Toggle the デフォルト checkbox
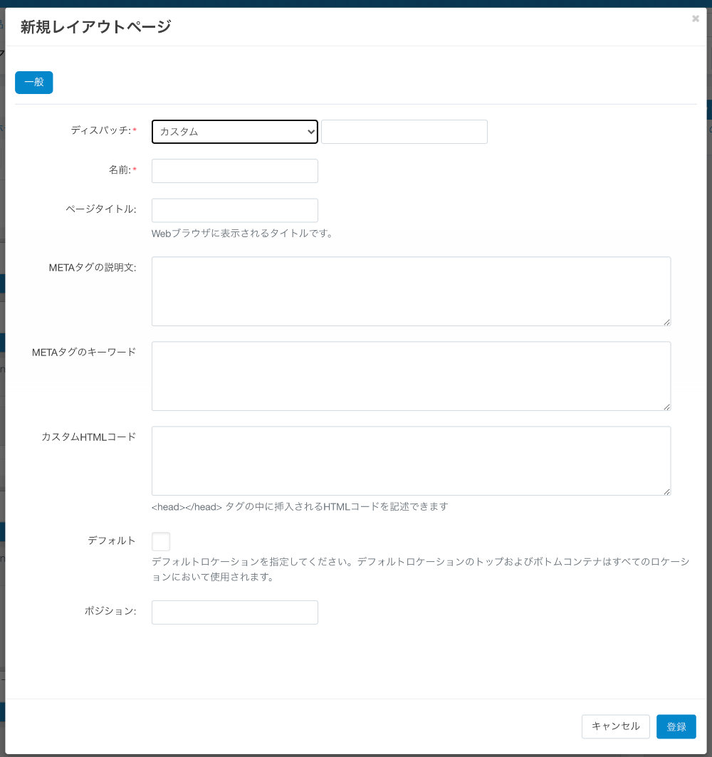 tap(161, 541)
